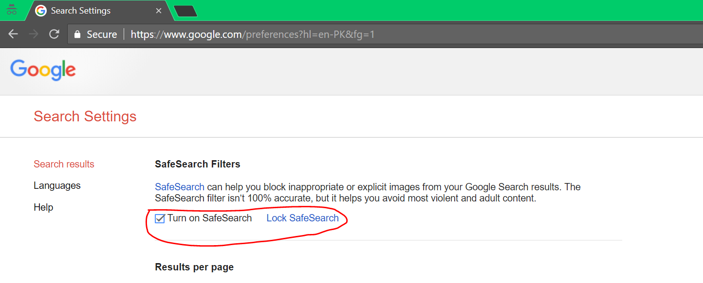Viewport: 703px width, 283px height.
Task: Open the Languages settings section
Action: pos(57,185)
